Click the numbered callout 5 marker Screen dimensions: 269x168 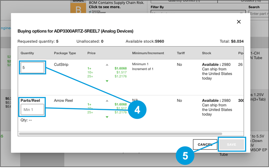(x=185, y=156)
